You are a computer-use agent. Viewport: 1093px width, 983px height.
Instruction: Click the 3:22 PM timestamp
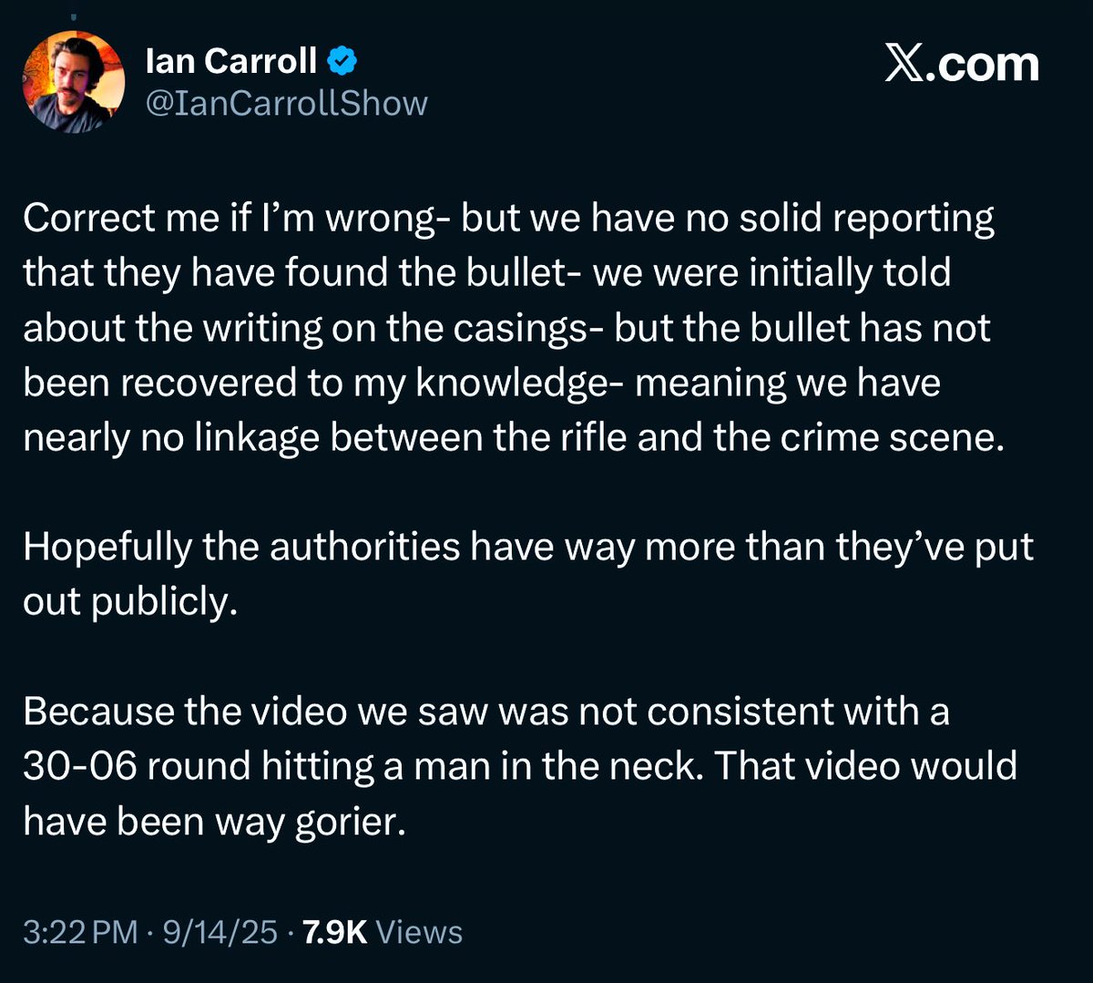click(80, 932)
